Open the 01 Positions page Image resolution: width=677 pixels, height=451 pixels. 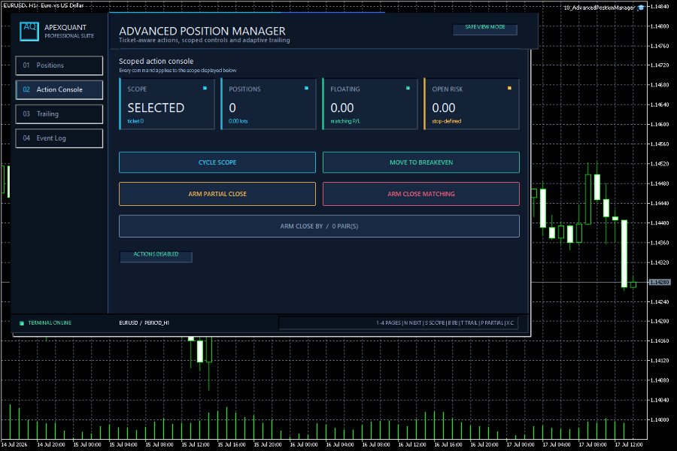tap(59, 65)
